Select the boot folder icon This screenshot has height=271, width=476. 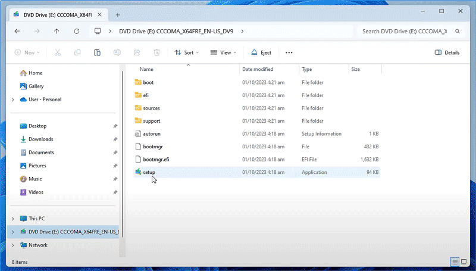click(138, 82)
